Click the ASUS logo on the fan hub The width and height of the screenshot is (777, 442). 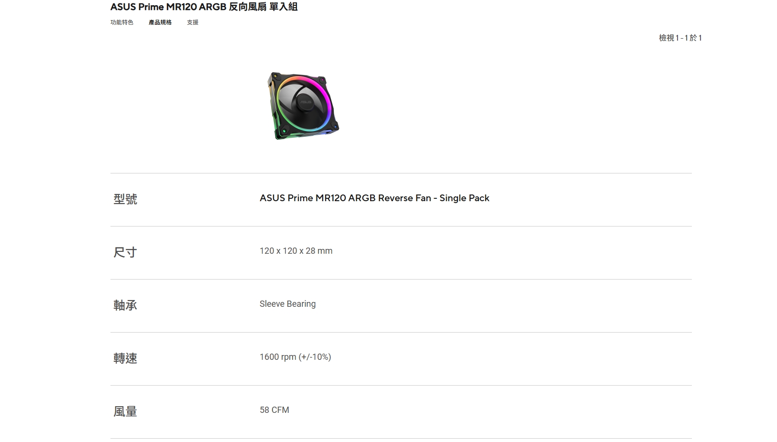306,101
